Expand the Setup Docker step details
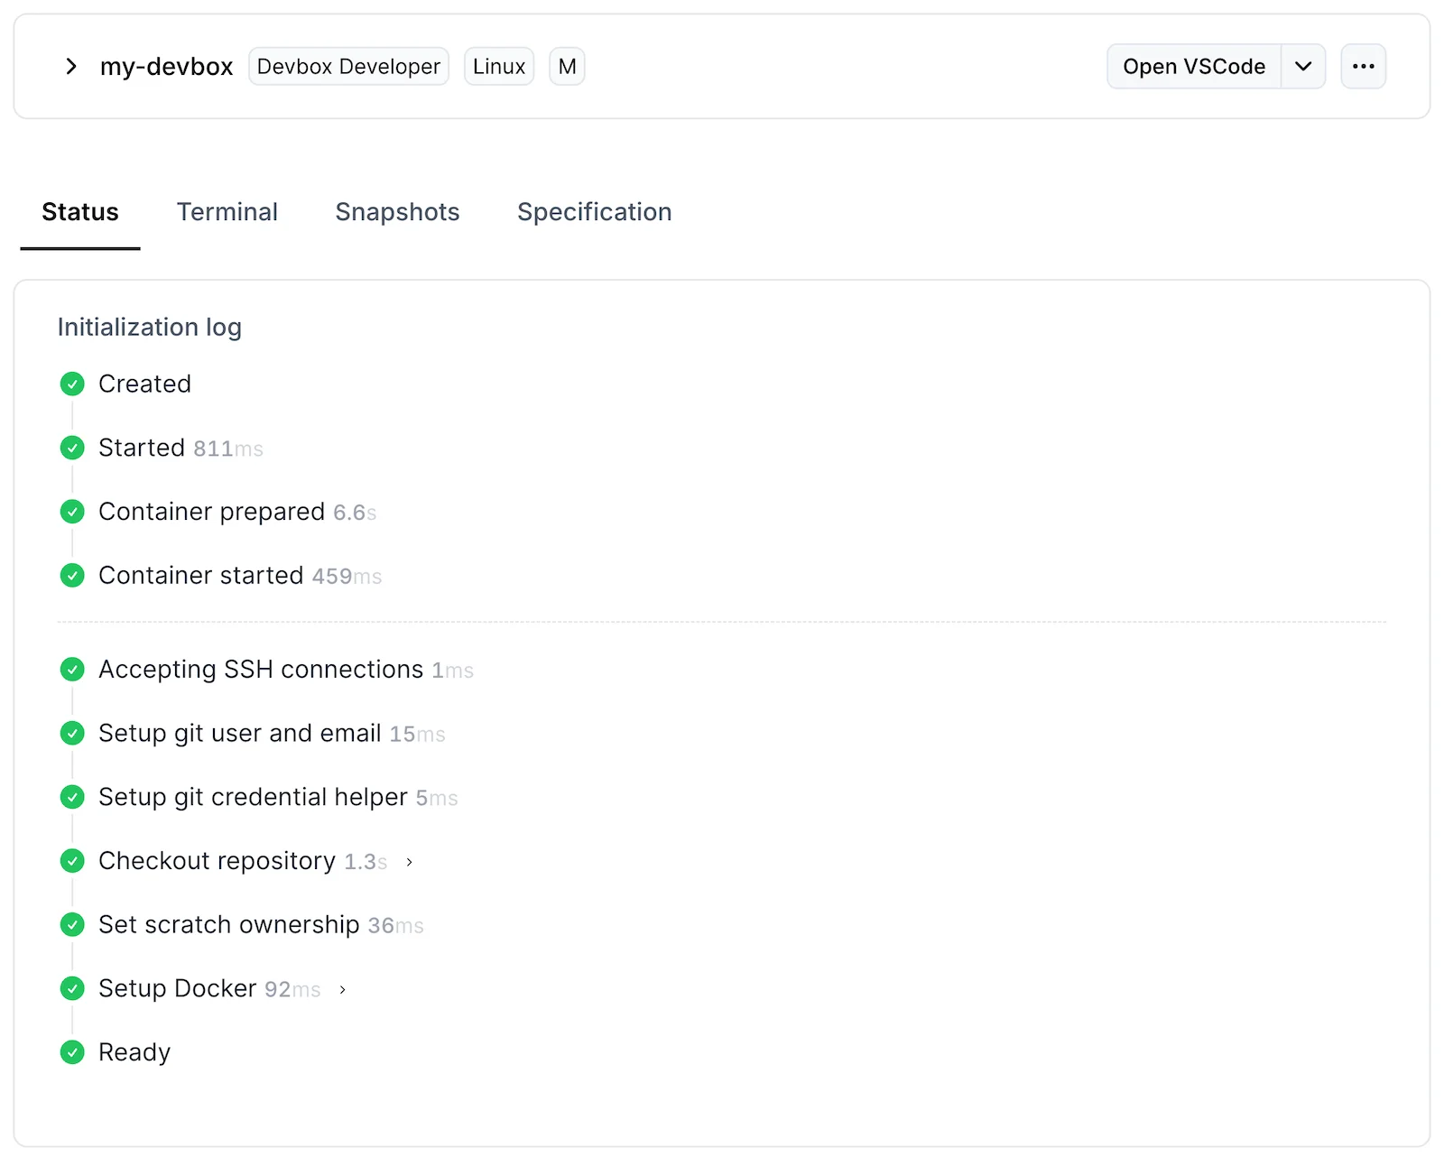The width and height of the screenshot is (1444, 1157). tap(342, 990)
